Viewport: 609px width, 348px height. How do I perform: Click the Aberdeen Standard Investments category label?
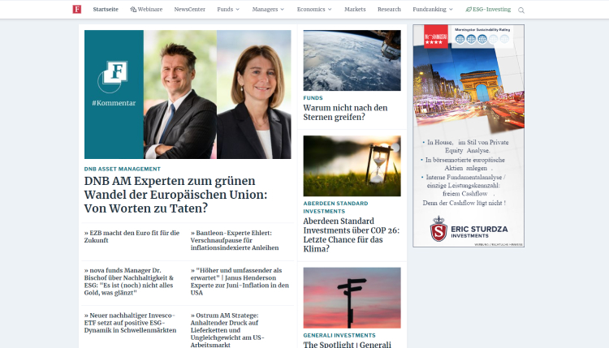(335, 207)
